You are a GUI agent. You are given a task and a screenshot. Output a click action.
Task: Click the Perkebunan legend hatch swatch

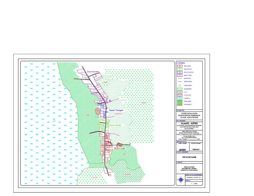pos(180,105)
